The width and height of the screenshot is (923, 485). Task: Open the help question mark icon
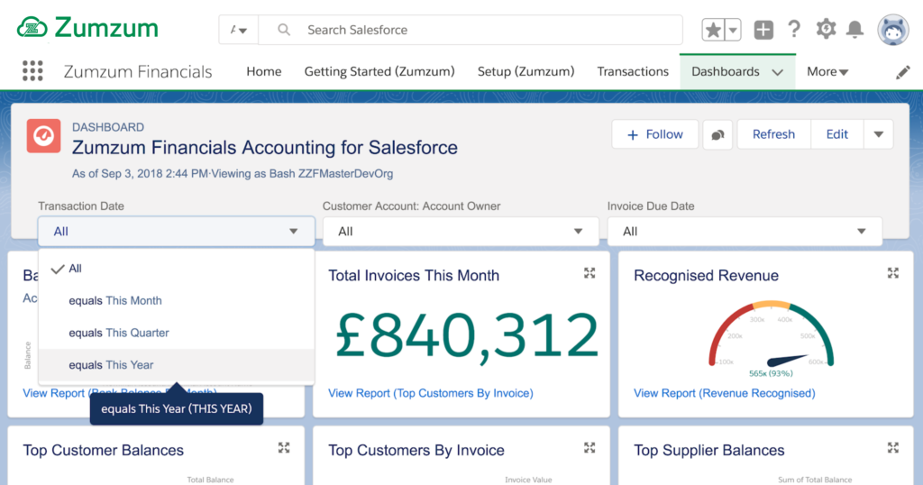point(794,29)
